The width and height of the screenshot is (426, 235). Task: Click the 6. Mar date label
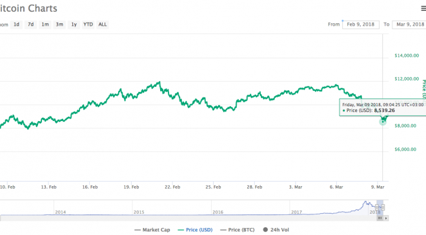click(x=336, y=187)
